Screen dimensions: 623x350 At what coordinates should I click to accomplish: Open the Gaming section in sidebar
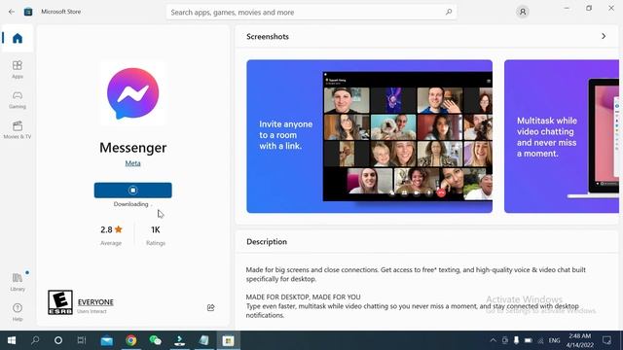(18, 99)
